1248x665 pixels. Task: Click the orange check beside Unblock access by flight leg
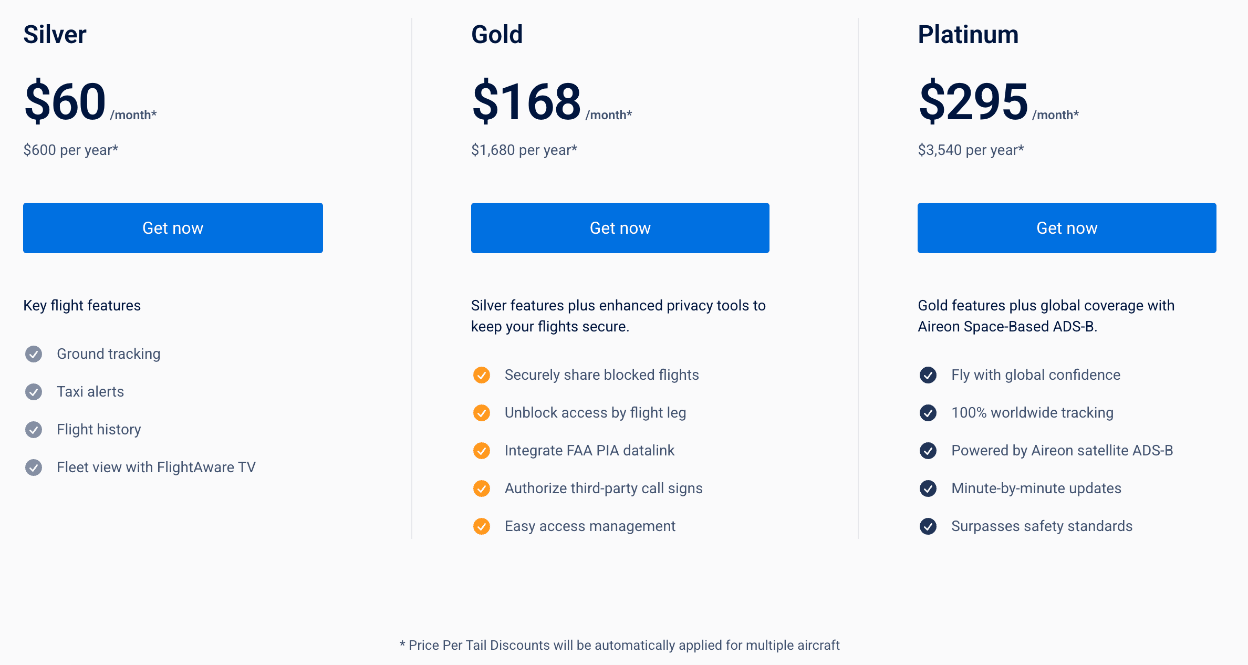(482, 413)
